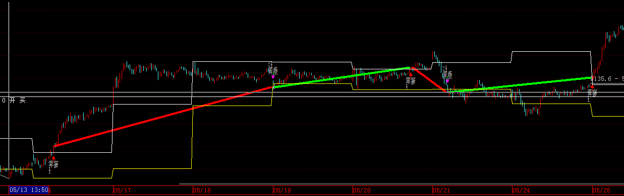Click the 05/18 date label on time axis
This screenshot has width=624, height=196.
(202, 190)
